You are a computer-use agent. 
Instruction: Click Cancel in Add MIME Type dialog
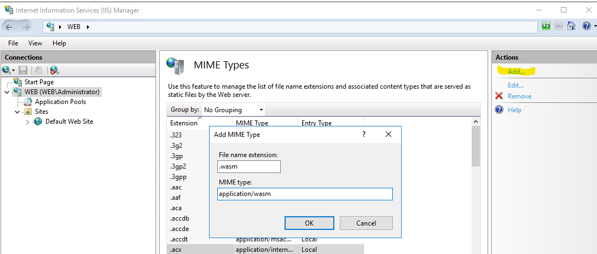pyautogui.click(x=366, y=223)
